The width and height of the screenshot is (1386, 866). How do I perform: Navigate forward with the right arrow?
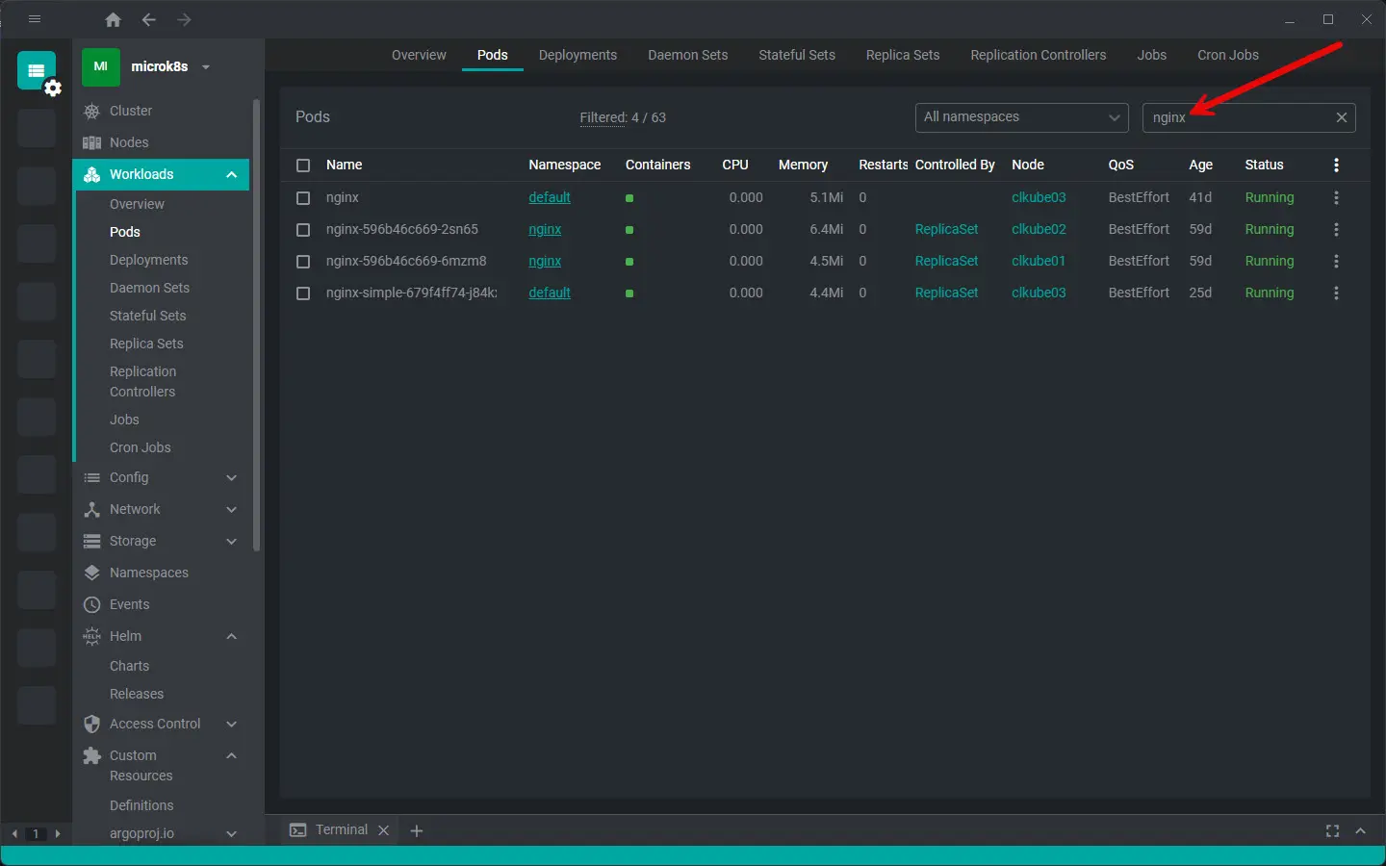click(x=184, y=19)
